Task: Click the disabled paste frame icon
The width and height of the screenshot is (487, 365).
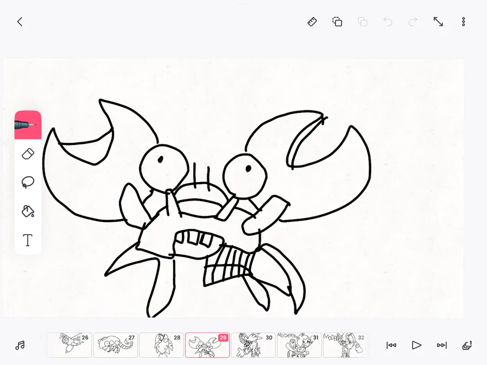Action: (x=363, y=22)
